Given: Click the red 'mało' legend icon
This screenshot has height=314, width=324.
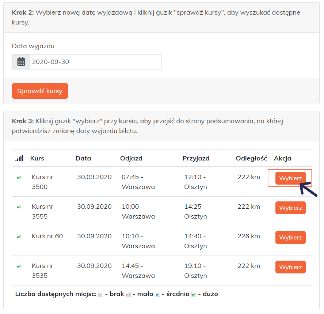Looking at the screenshot, I should tap(128, 294).
